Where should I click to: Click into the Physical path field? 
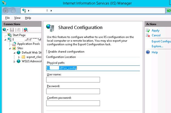pos(93,68)
